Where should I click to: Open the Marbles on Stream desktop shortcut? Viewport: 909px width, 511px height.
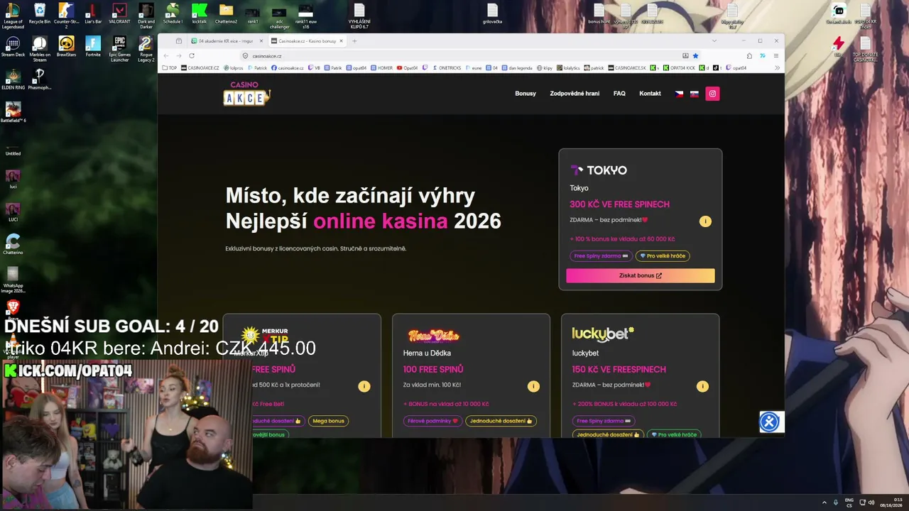click(x=40, y=48)
